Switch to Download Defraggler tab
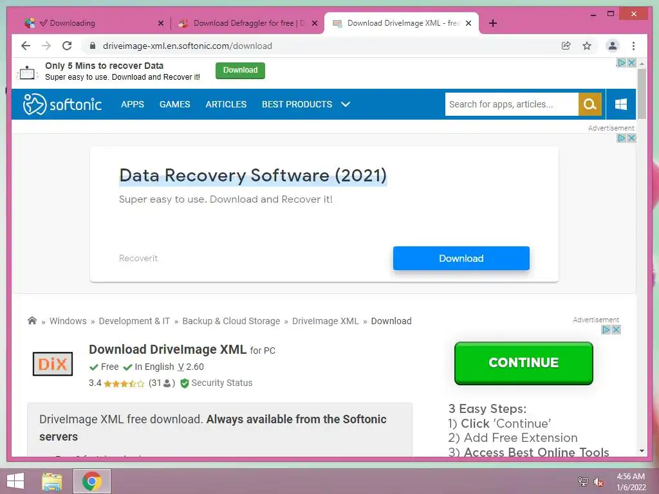 pyautogui.click(x=248, y=23)
